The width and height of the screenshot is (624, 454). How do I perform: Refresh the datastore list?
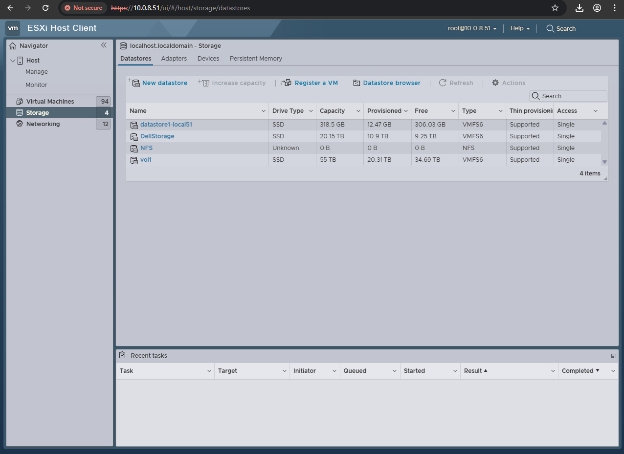tap(456, 83)
